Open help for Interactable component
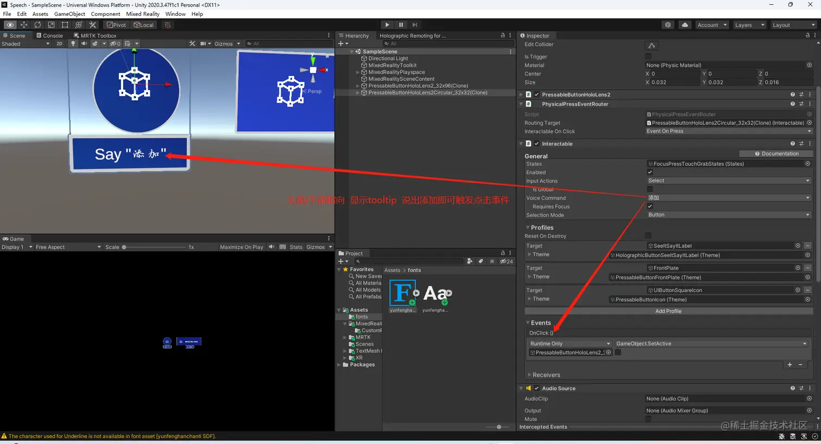This screenshot has width=821, height=444. 792,144
